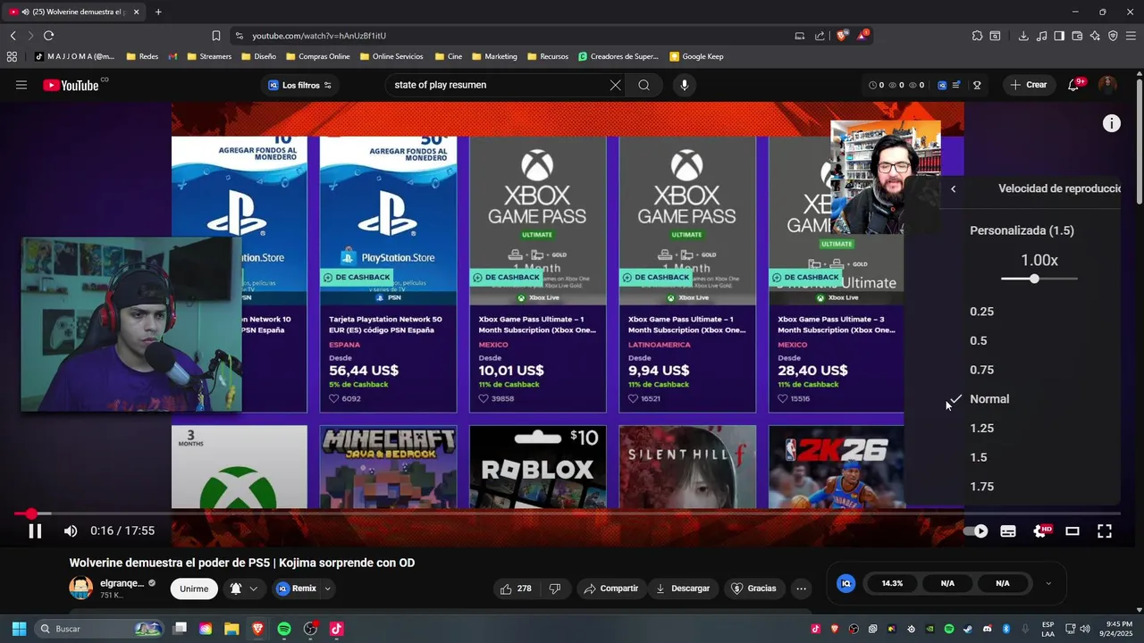The image size is (1144, 643).
Task: Open the YouTube hamburger guide menu
Action: pos(21,85)
